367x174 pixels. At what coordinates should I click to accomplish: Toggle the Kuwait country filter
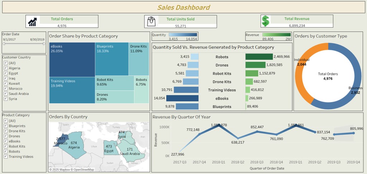click(x=5, y=83)
